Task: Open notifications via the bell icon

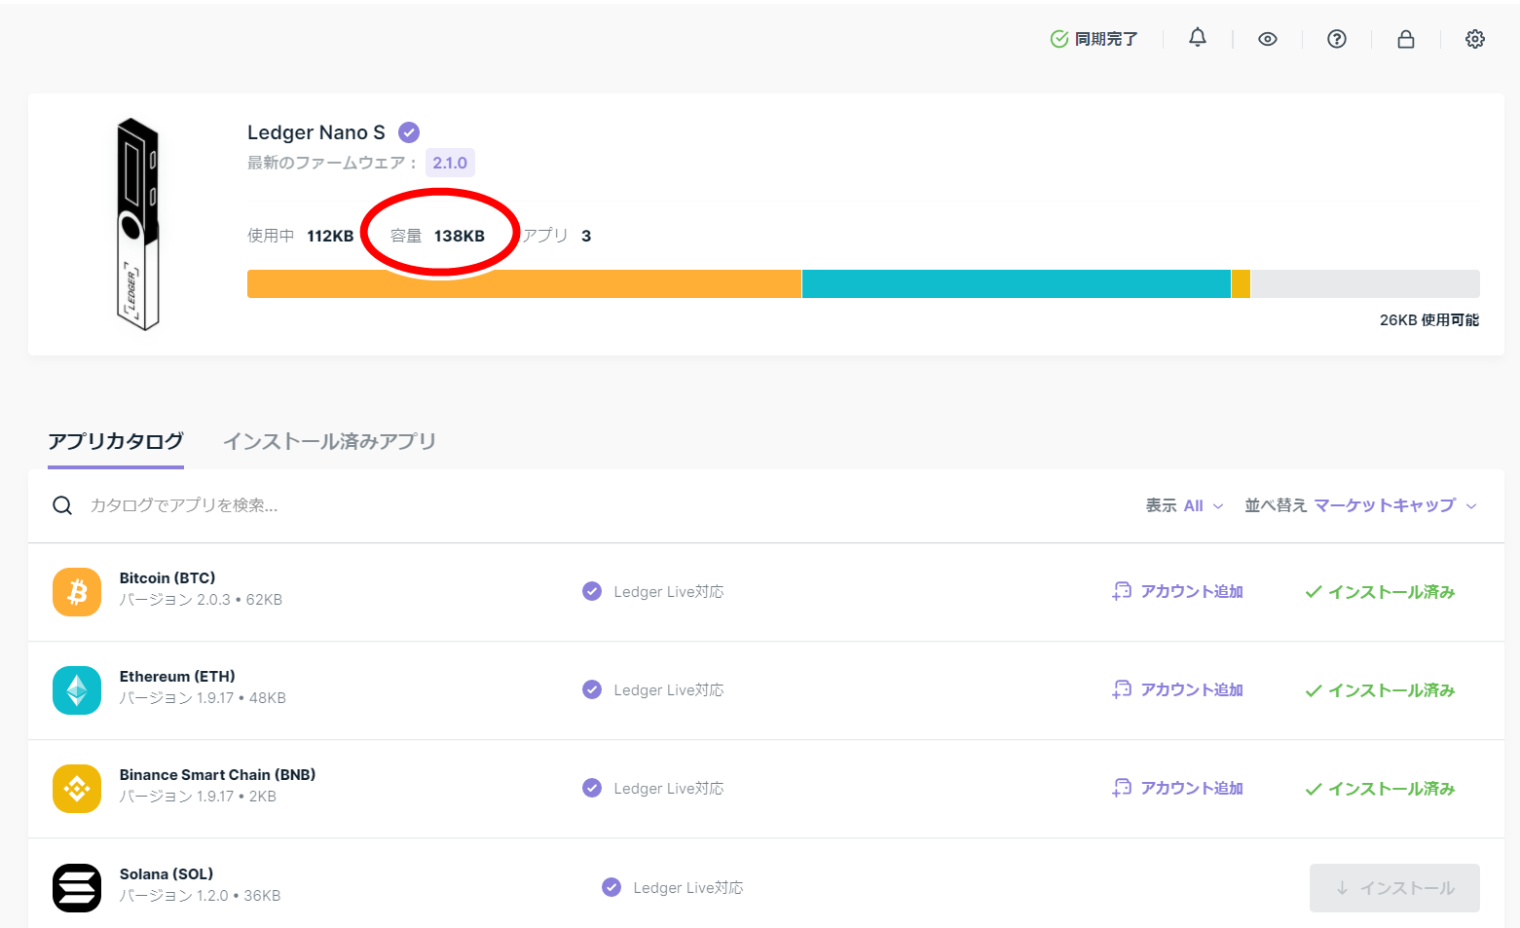Action: (1197, 38)
